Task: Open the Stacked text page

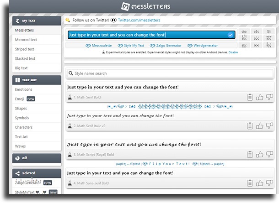Action: [37, 58]
